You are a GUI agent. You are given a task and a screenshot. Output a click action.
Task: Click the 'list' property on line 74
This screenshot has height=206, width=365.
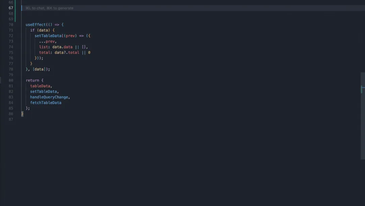pyautogui.click(x=43, y=47)
